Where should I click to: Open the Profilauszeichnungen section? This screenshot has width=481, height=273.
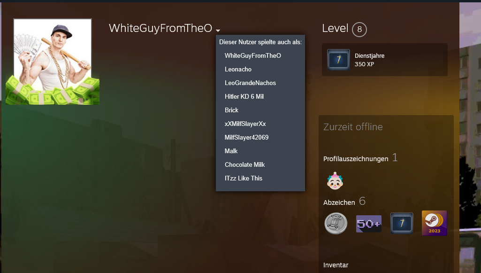pos(356,159)
